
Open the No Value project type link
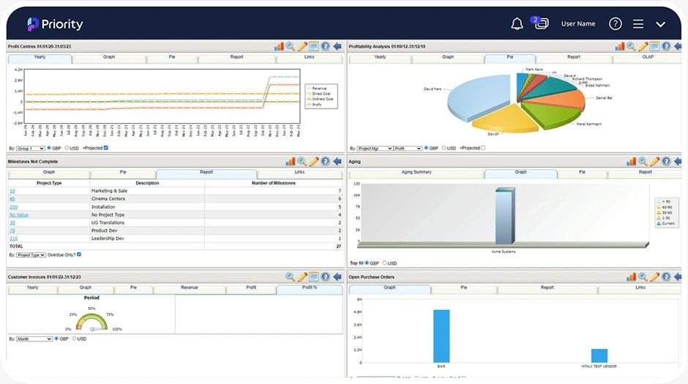pos(19,215)
